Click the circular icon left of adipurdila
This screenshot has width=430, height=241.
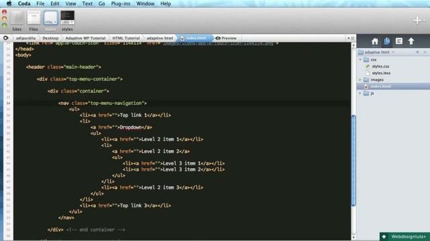coord(5,38)
